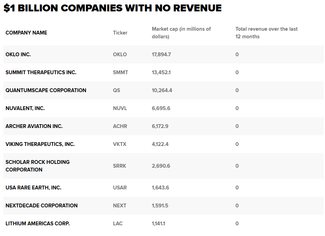The width and height of the screenshot is (325, 236).
Task: Click the LAC ticker symbol
Action: coord(118,224)
